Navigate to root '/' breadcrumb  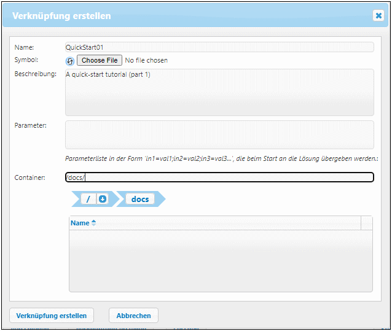(88, 199)
